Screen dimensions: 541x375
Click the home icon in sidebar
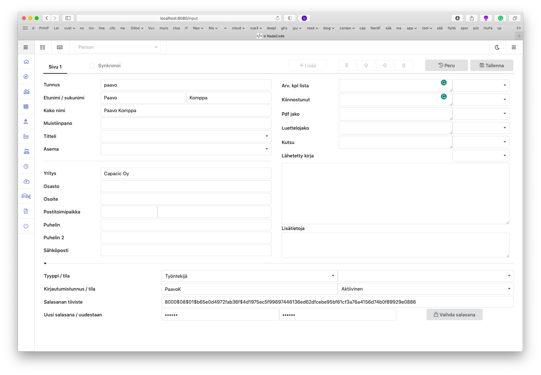pyautogui.click(x=26, y=62)
